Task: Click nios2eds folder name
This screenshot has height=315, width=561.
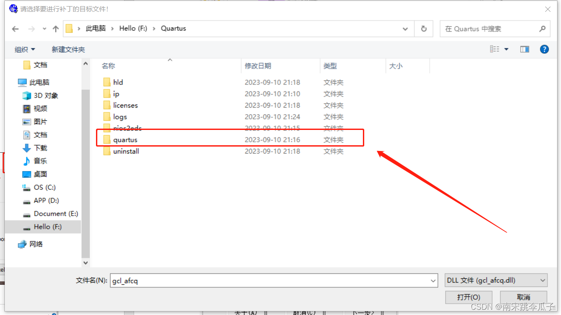Action: 128,128
